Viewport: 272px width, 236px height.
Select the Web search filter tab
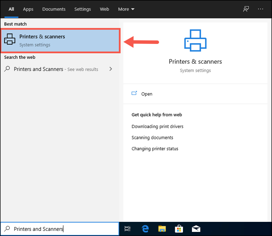click(104, 9)
